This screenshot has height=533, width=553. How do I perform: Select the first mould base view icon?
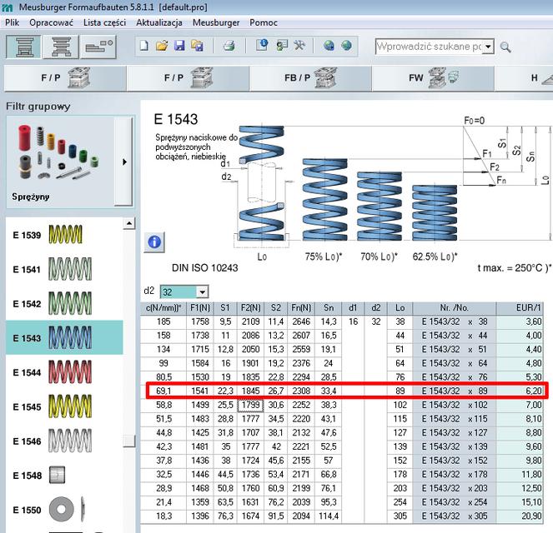pos(23,47)
